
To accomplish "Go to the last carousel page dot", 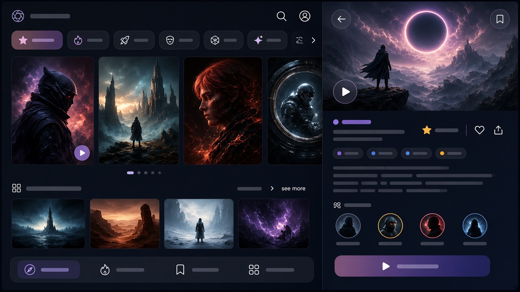I will 160,173.
